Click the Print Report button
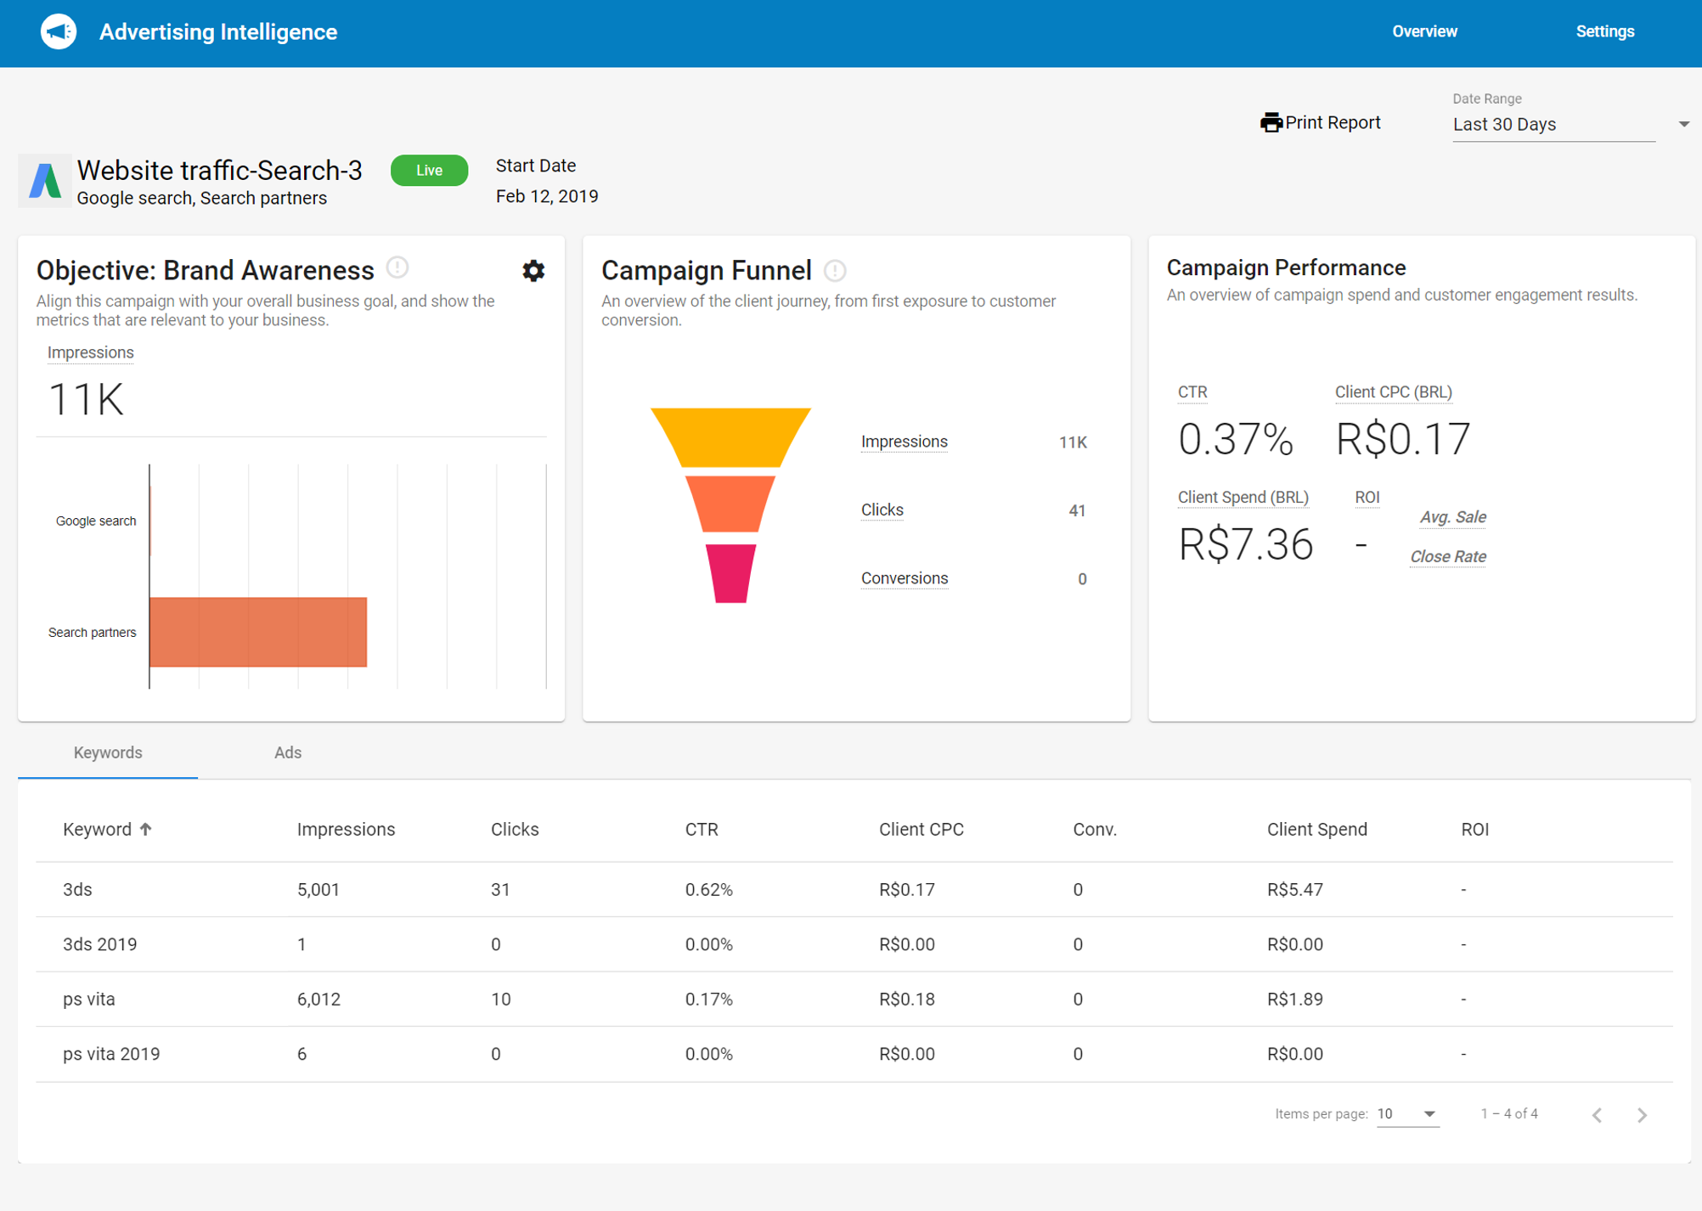 click(x=1321, y=123)
